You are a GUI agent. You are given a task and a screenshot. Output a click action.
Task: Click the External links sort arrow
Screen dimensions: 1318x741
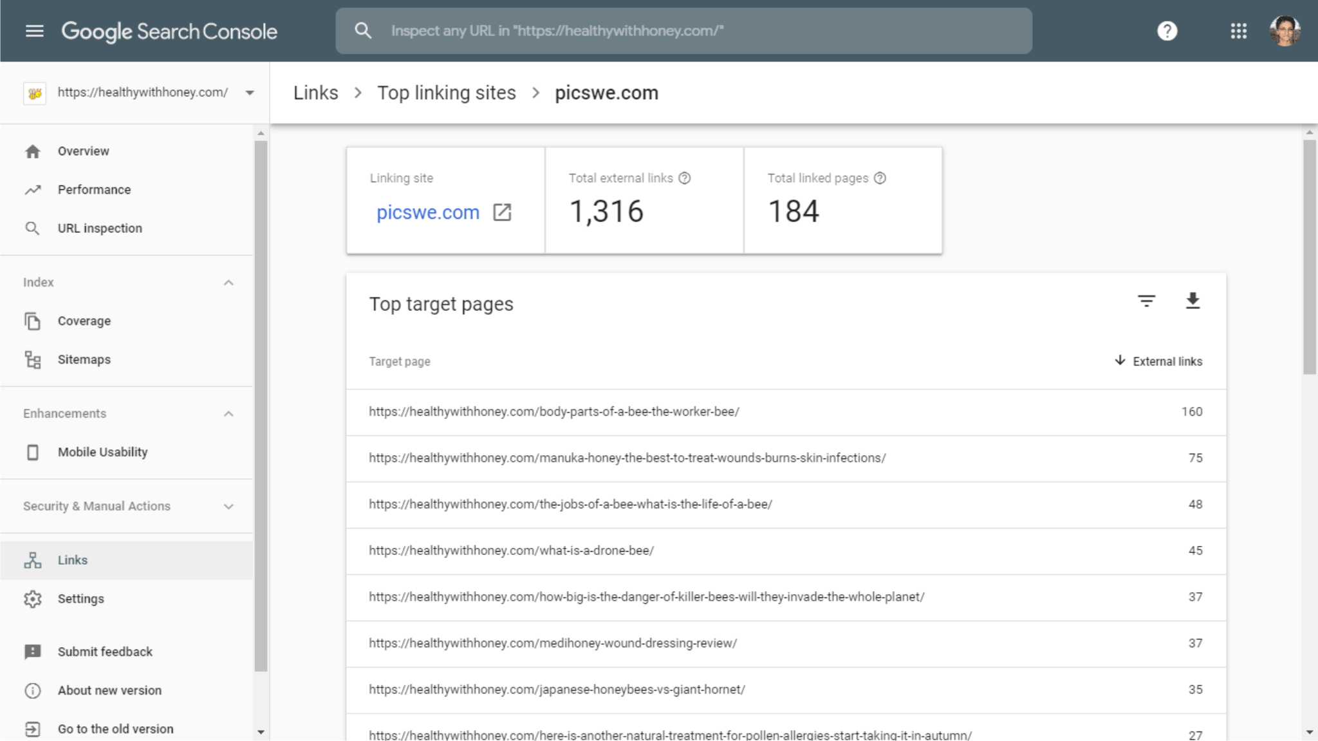click(x=1120, y=361)
